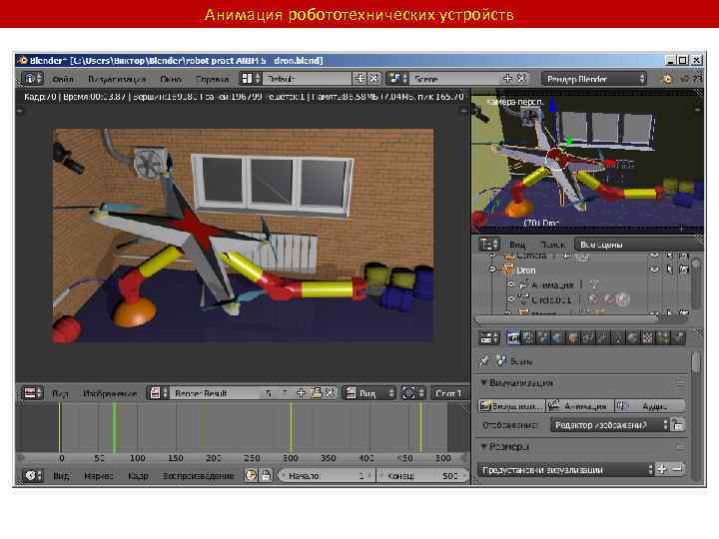Click the Начало start frame field
Image resolution: width=719 pixels, height=539 pixels.
(327, 476)
